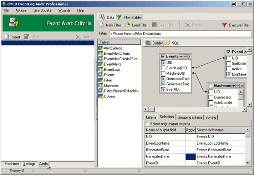This screenshot has width=254, height=175.
Task: Click the EventAlertCriteria table icon
Action: coord(101,53)
